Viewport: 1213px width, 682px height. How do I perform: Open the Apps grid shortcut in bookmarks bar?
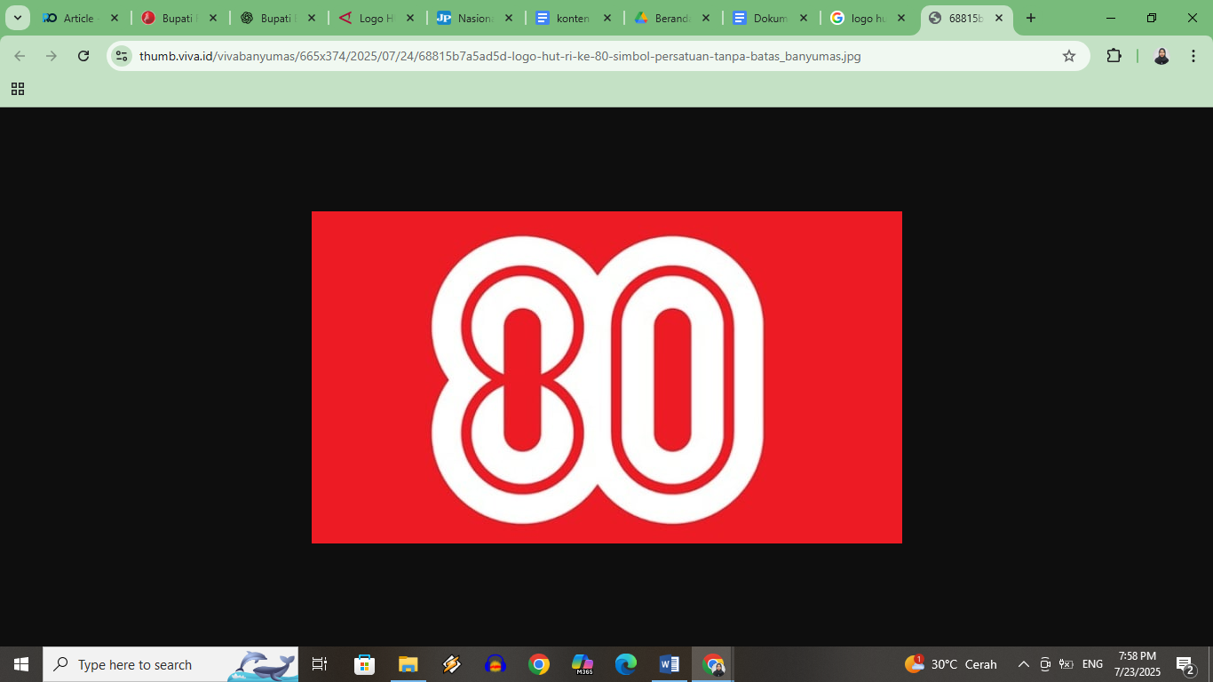pyautogui.click(x=18, y=89)
